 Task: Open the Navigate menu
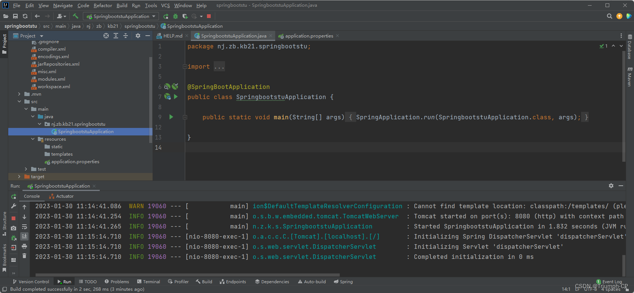point(63,5)
